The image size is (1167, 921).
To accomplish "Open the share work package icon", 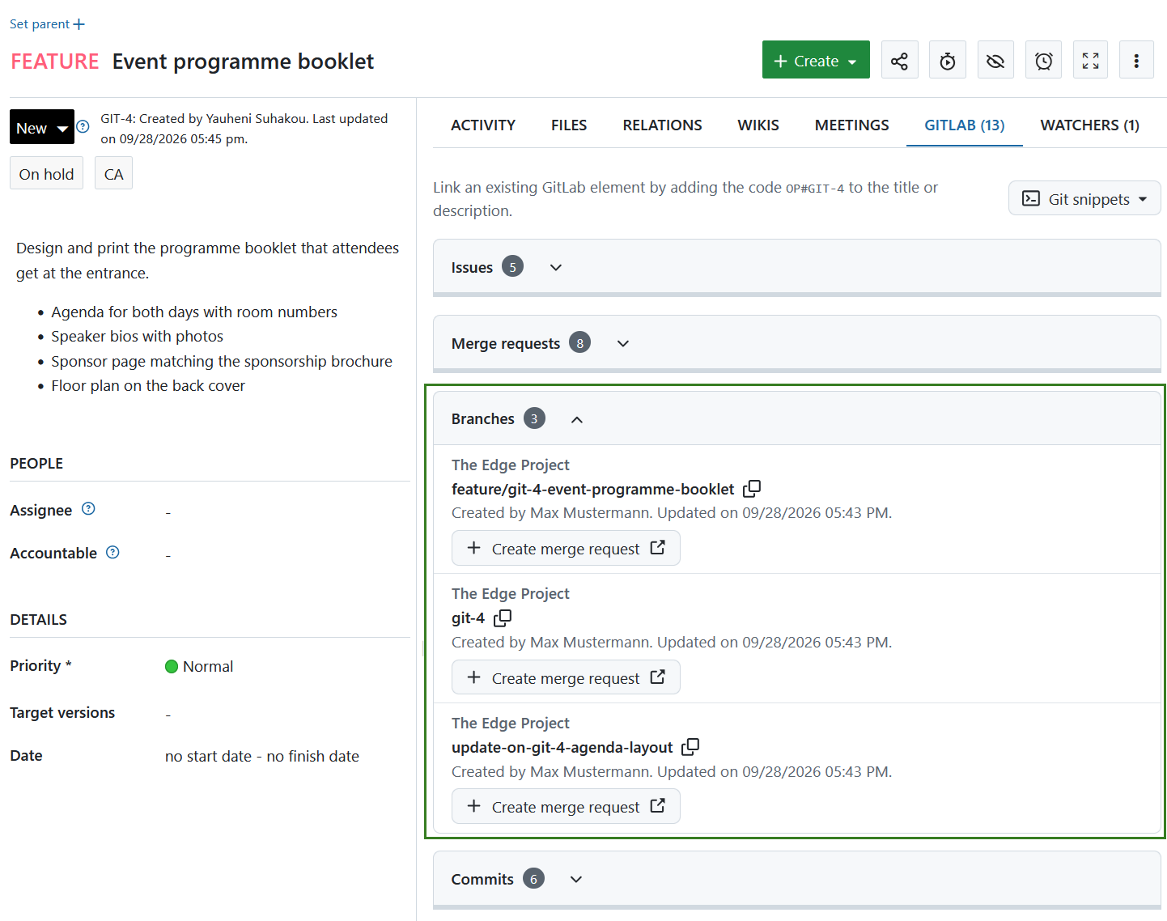I will [x=899, y=61].
